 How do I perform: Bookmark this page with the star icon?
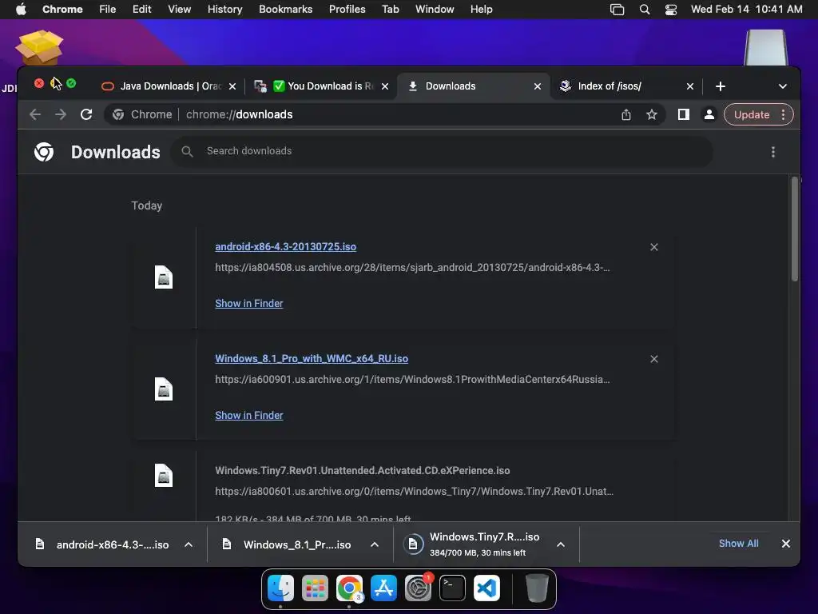[652, 114]
